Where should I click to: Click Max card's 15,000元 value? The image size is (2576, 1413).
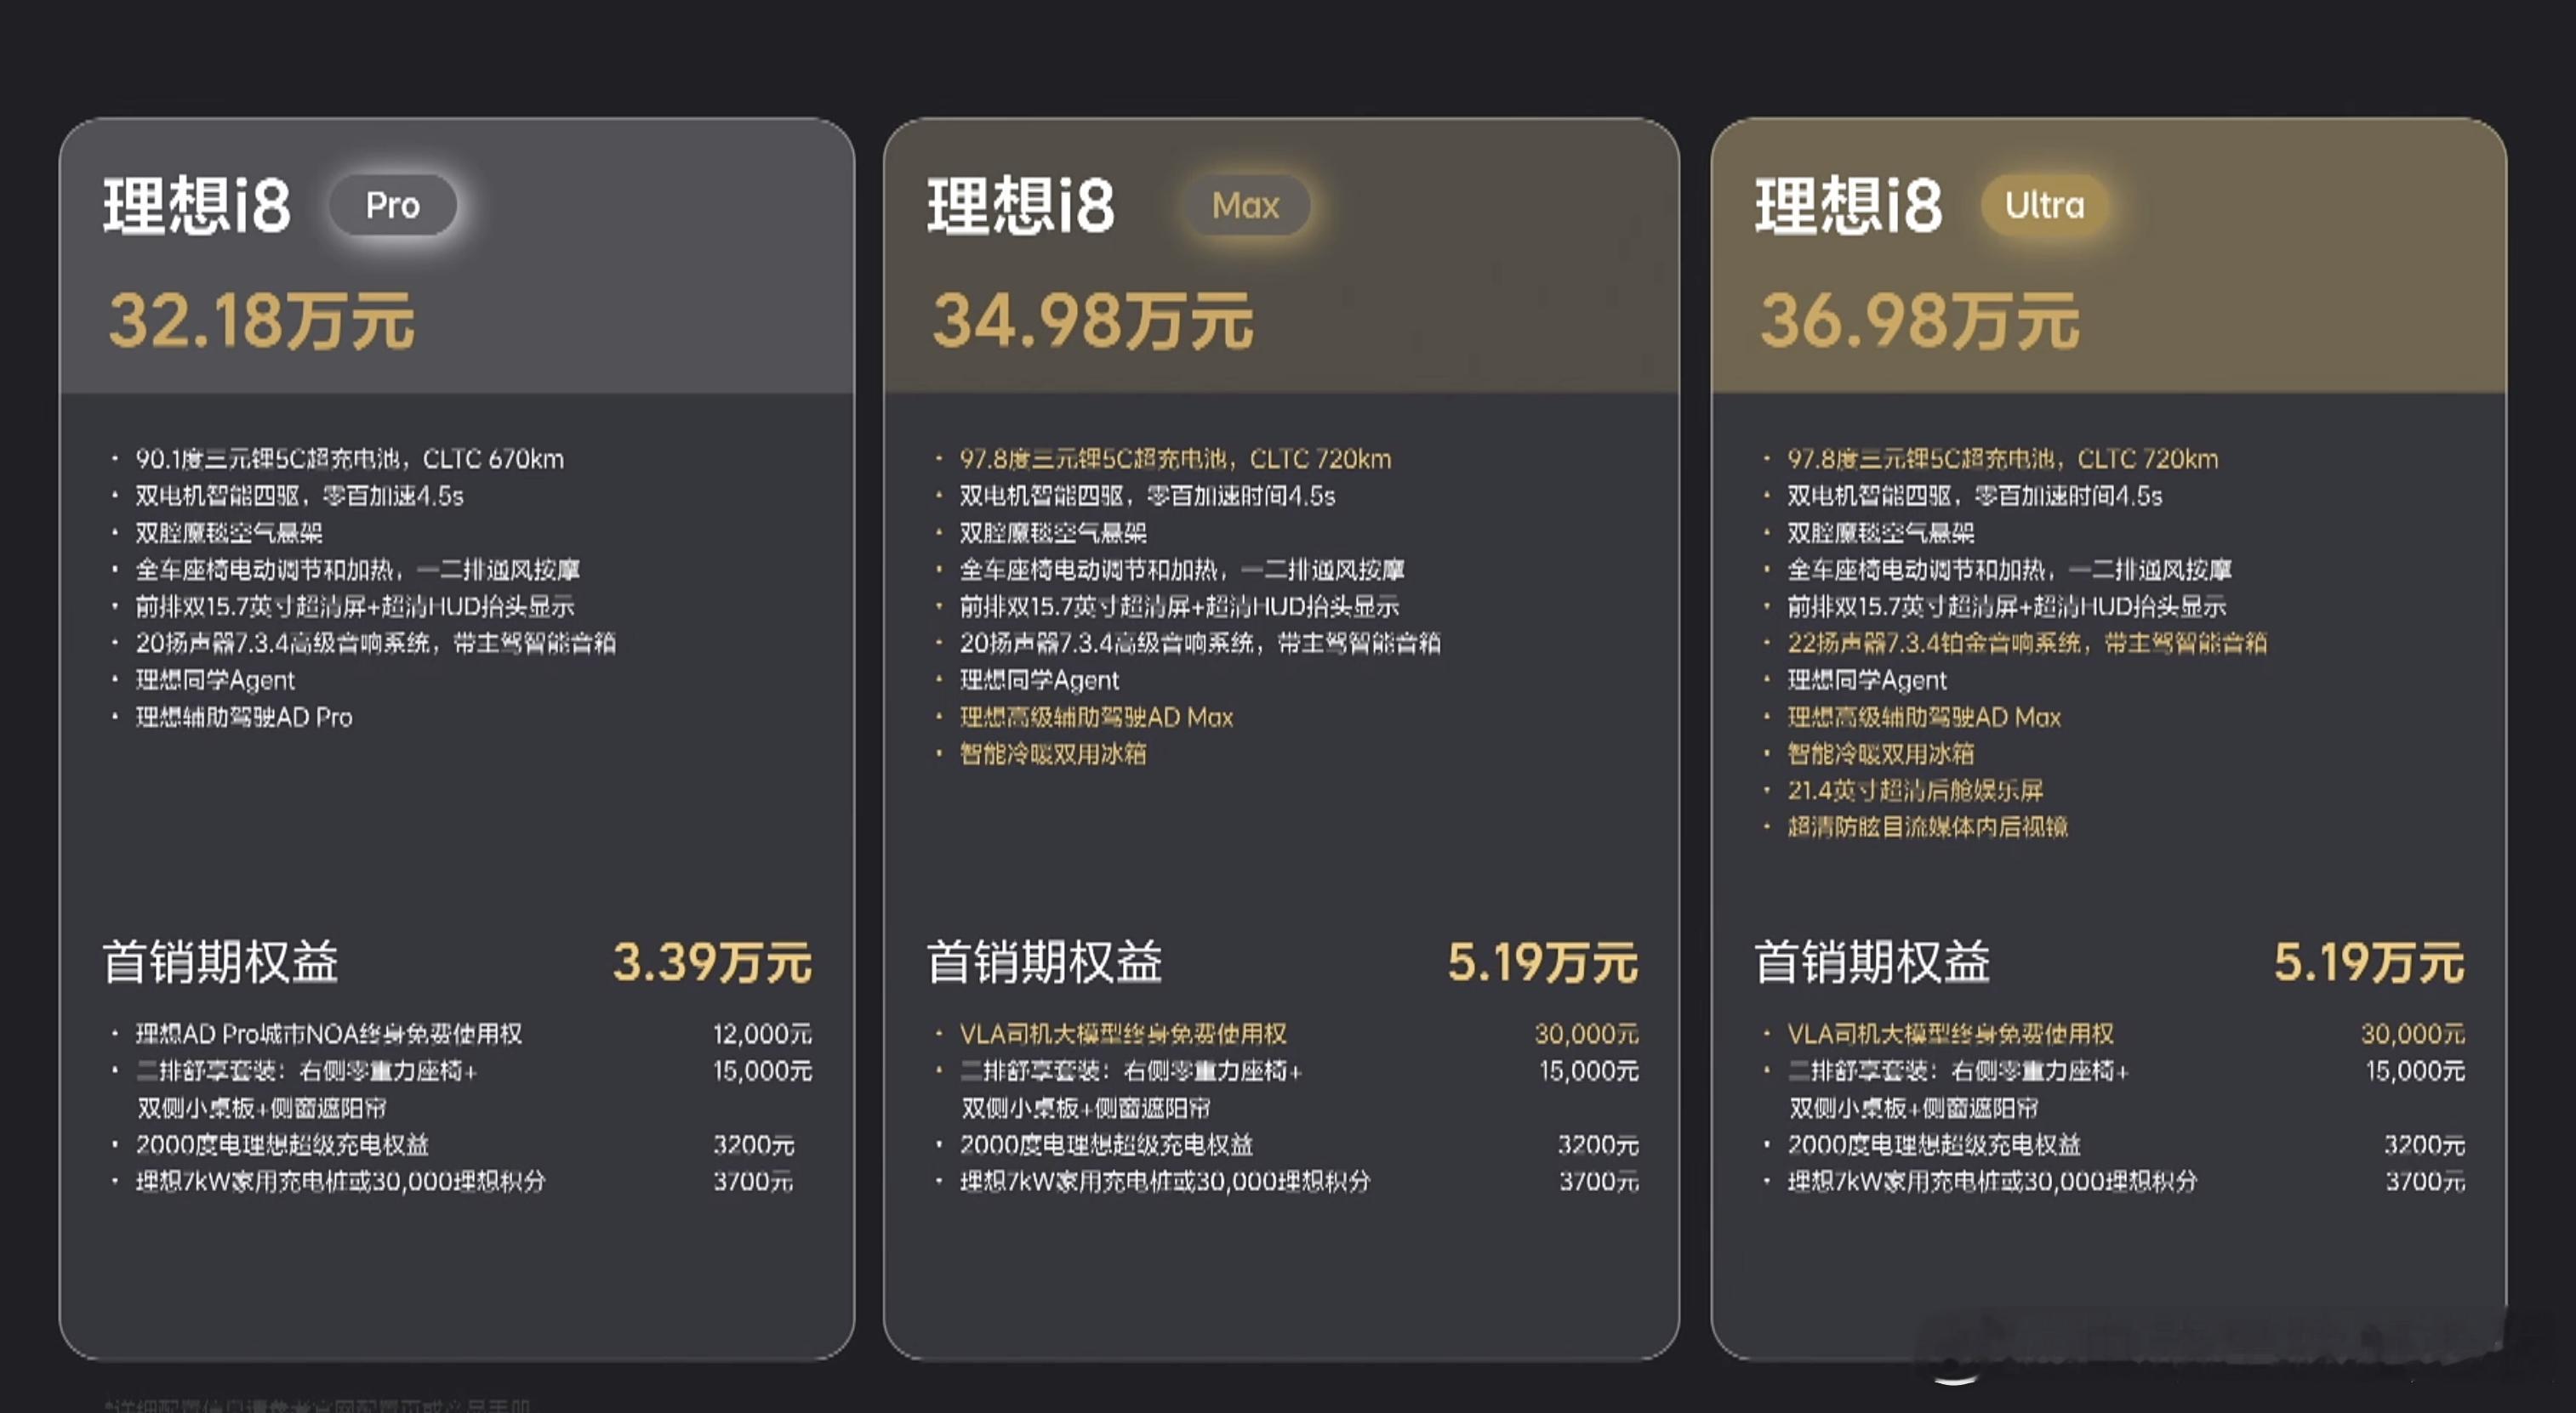pos(1588,1070)
